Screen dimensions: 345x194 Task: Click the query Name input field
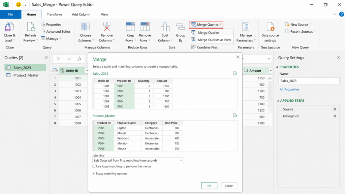(x=309, y=81)
